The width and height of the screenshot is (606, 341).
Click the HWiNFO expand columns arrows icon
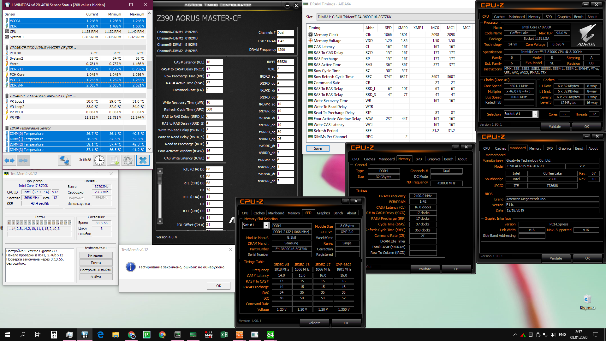9,160
